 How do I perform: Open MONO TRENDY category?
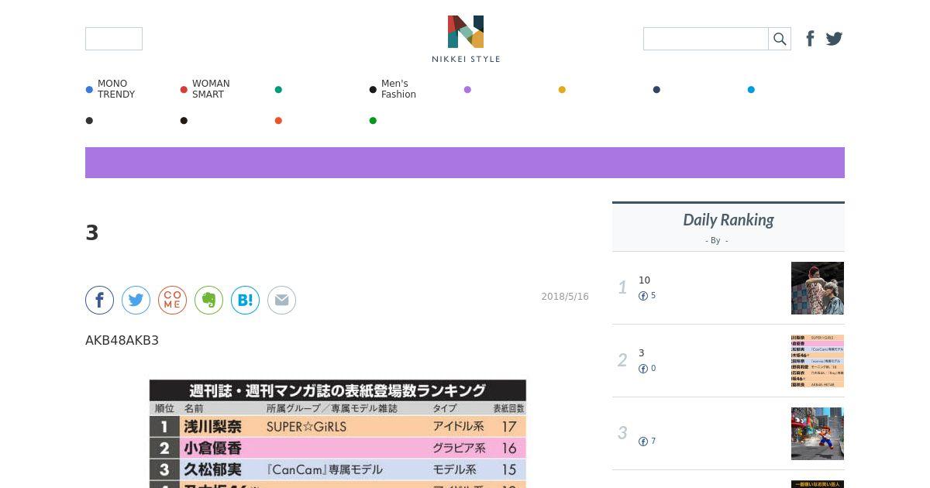[111, 89]
